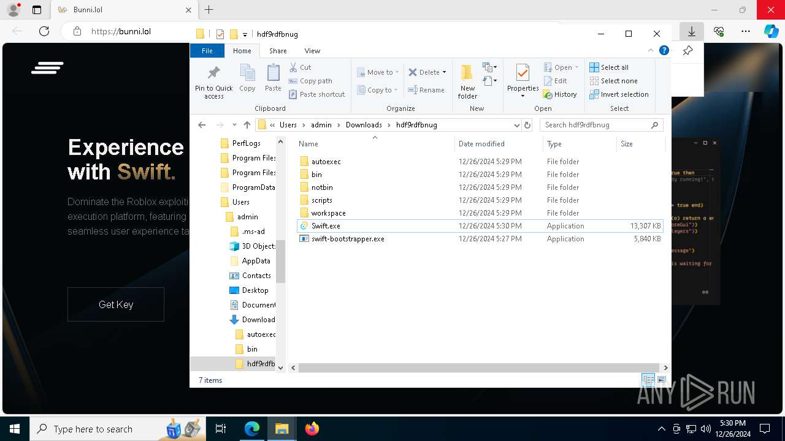Open Firefox from the taskbar

pyautogui.click(x=312, y=429)
